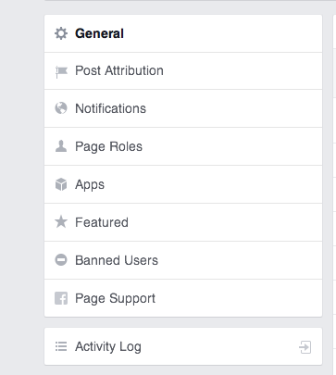
Task: Open the Activity Log link
Action: (183, 346)
